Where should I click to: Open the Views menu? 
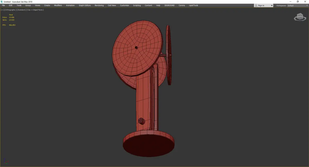click(38, 5)
